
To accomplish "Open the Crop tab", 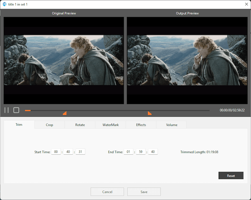I will (49, 125).
